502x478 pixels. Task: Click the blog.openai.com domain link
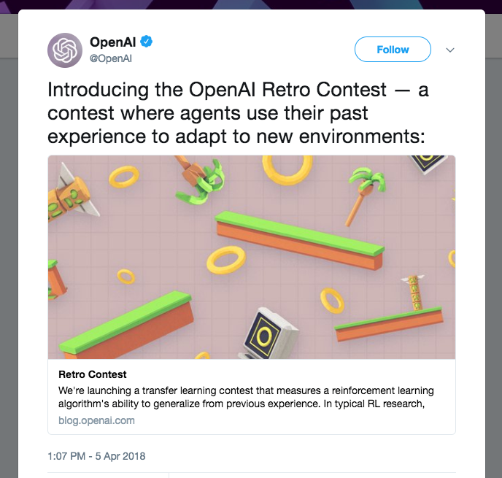click(x=96, y=420)
